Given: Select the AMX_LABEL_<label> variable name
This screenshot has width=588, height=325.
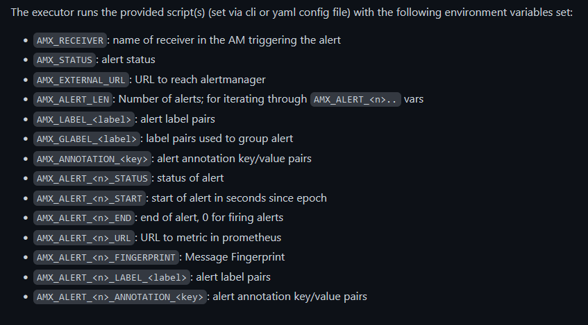Looking at the screenshot, I should point(83,119).
